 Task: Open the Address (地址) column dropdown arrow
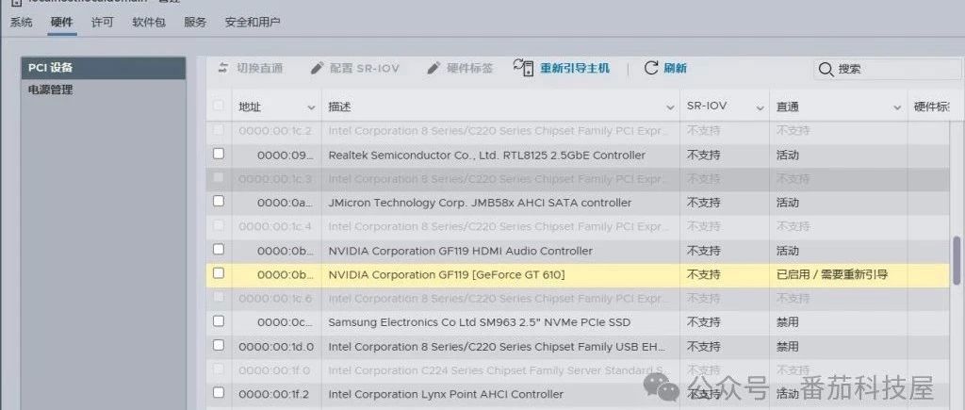pos(311,107)
